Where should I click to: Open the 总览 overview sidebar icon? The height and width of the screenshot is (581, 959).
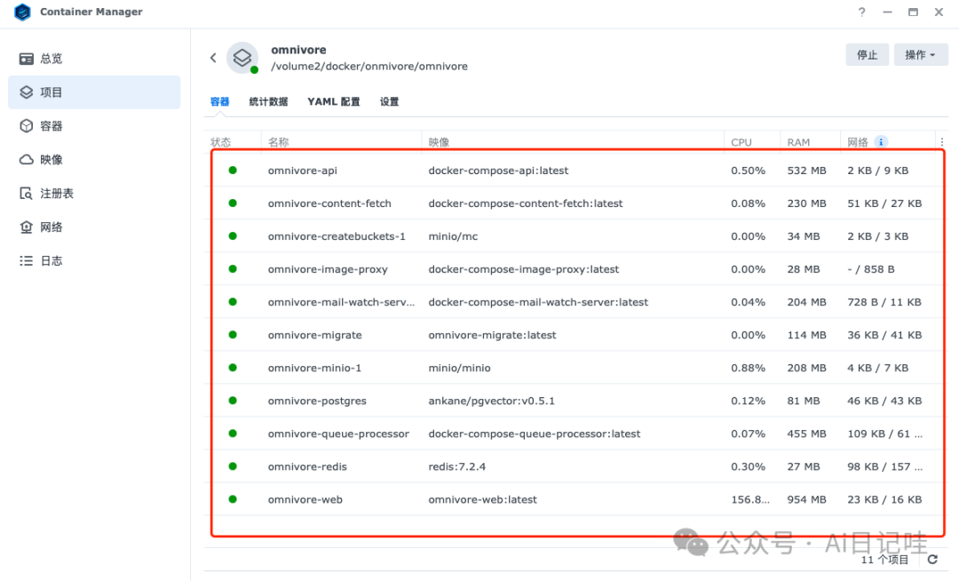[27, 59]
